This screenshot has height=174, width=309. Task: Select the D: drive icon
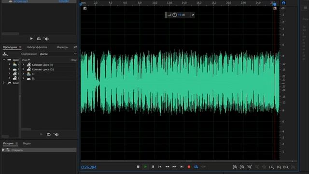coord(29,78)
